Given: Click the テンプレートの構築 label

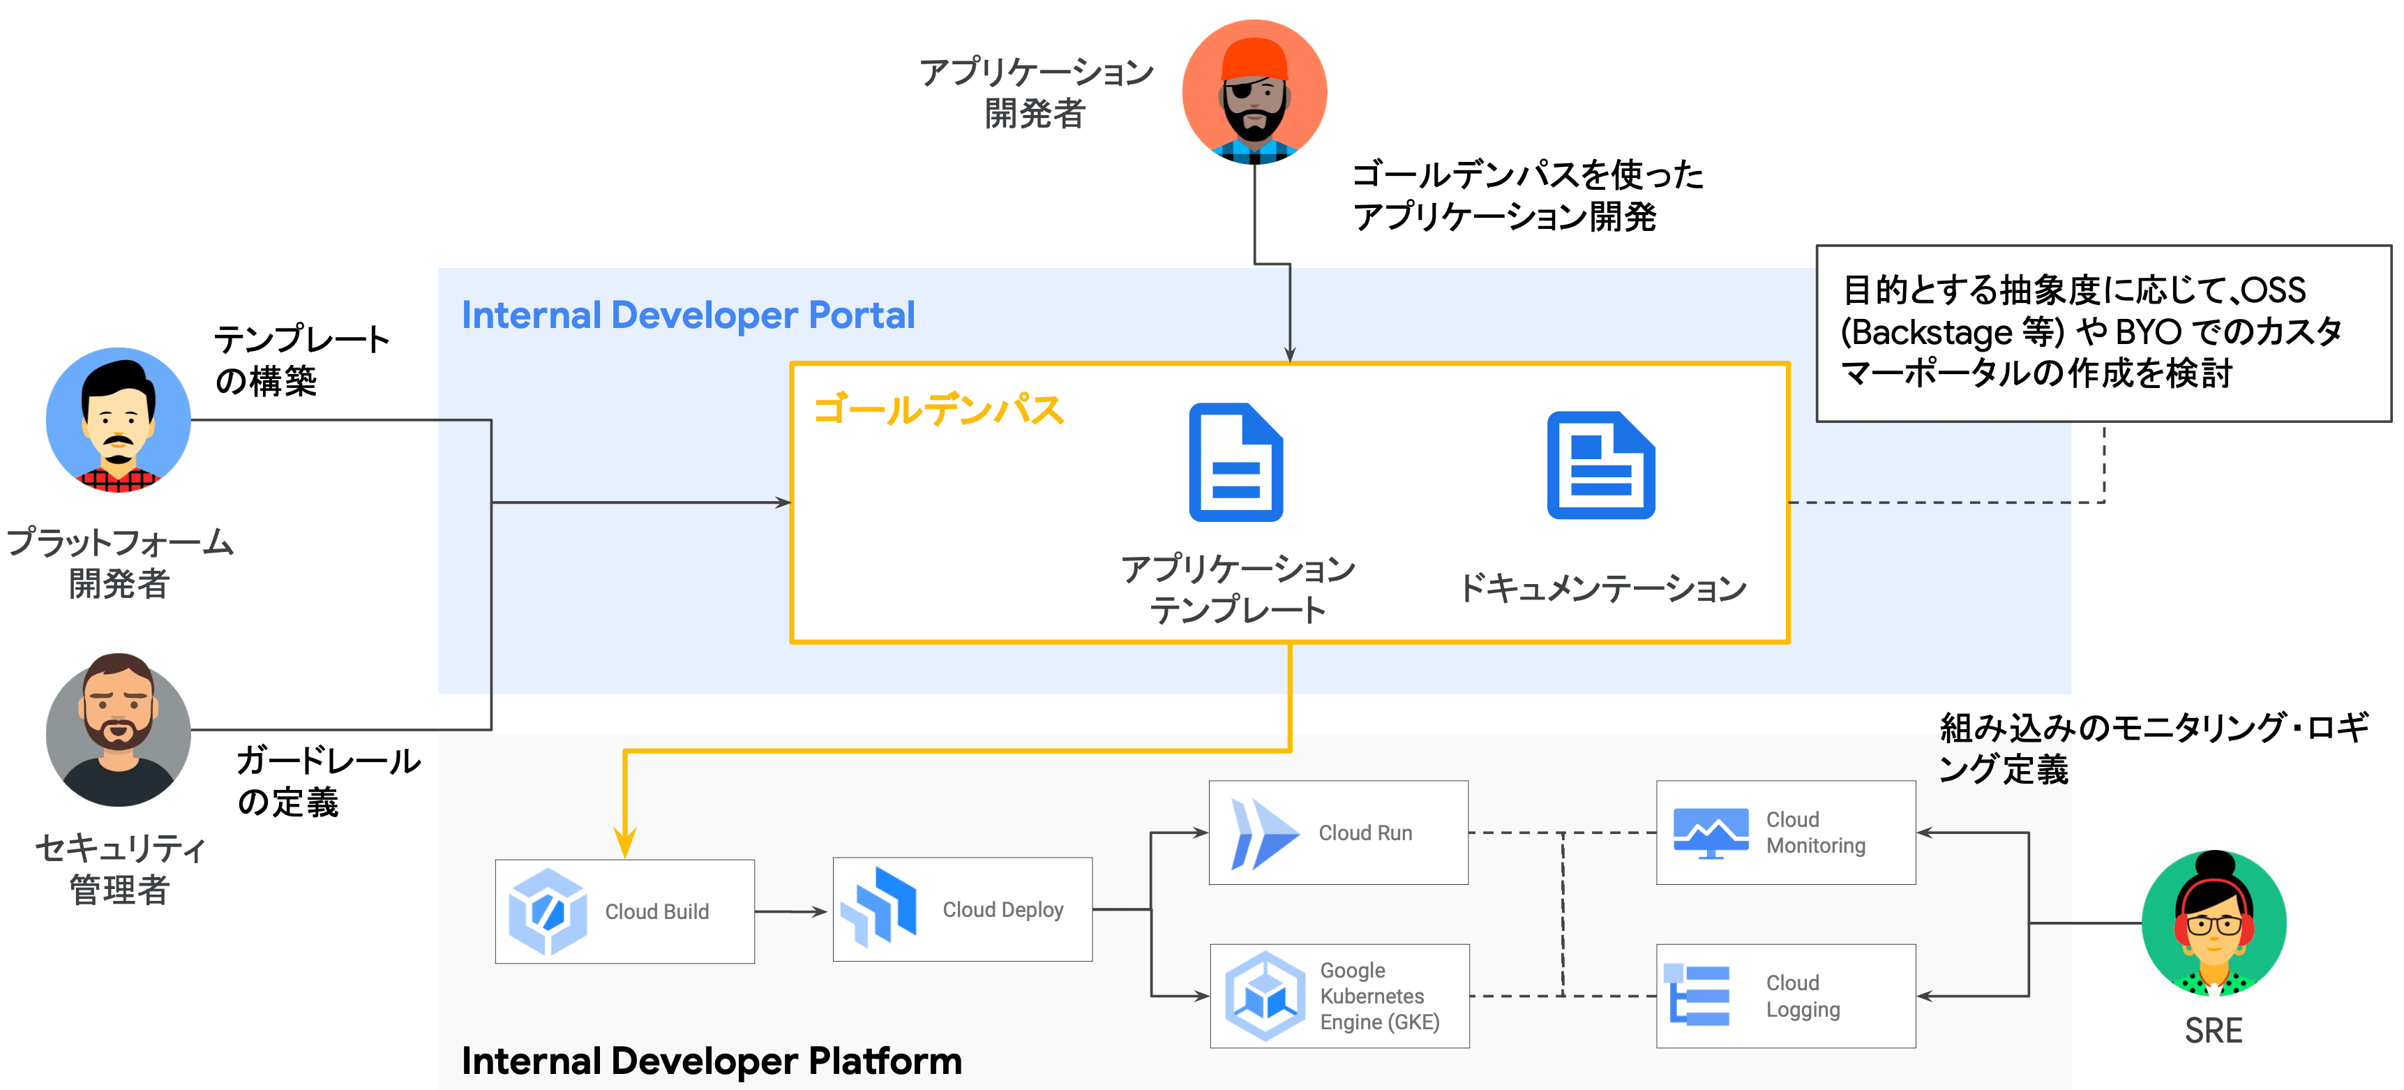Looking at the screenshot, I should coord(302,360).
